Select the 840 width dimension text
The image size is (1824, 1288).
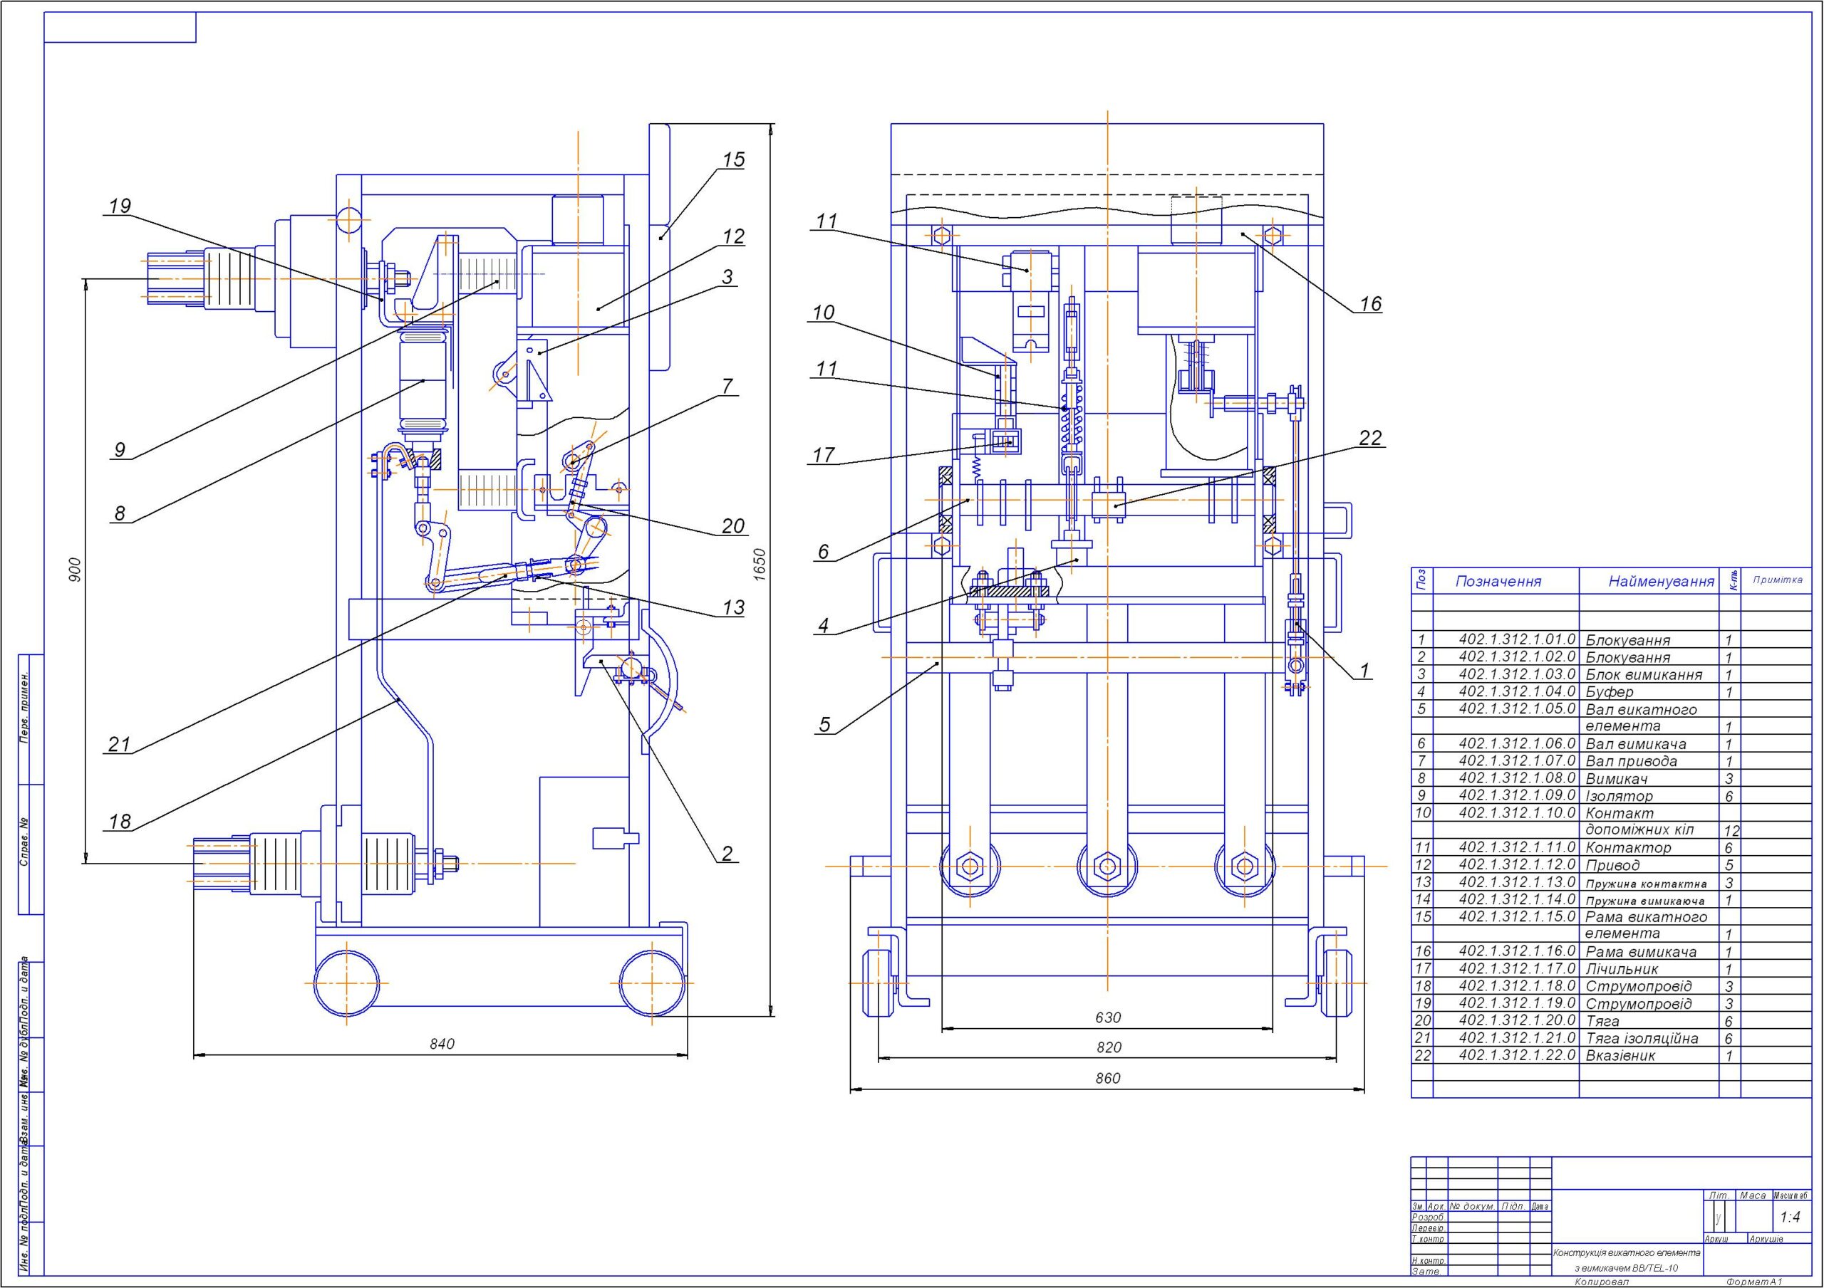point(442,1043)
